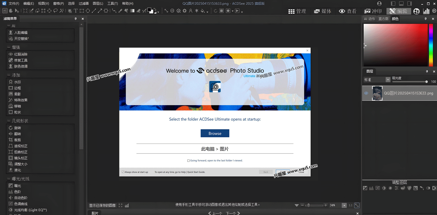Switch to the AI 动作 tab
The width and height of the screenshot is (437, 215).
[369, 19]
